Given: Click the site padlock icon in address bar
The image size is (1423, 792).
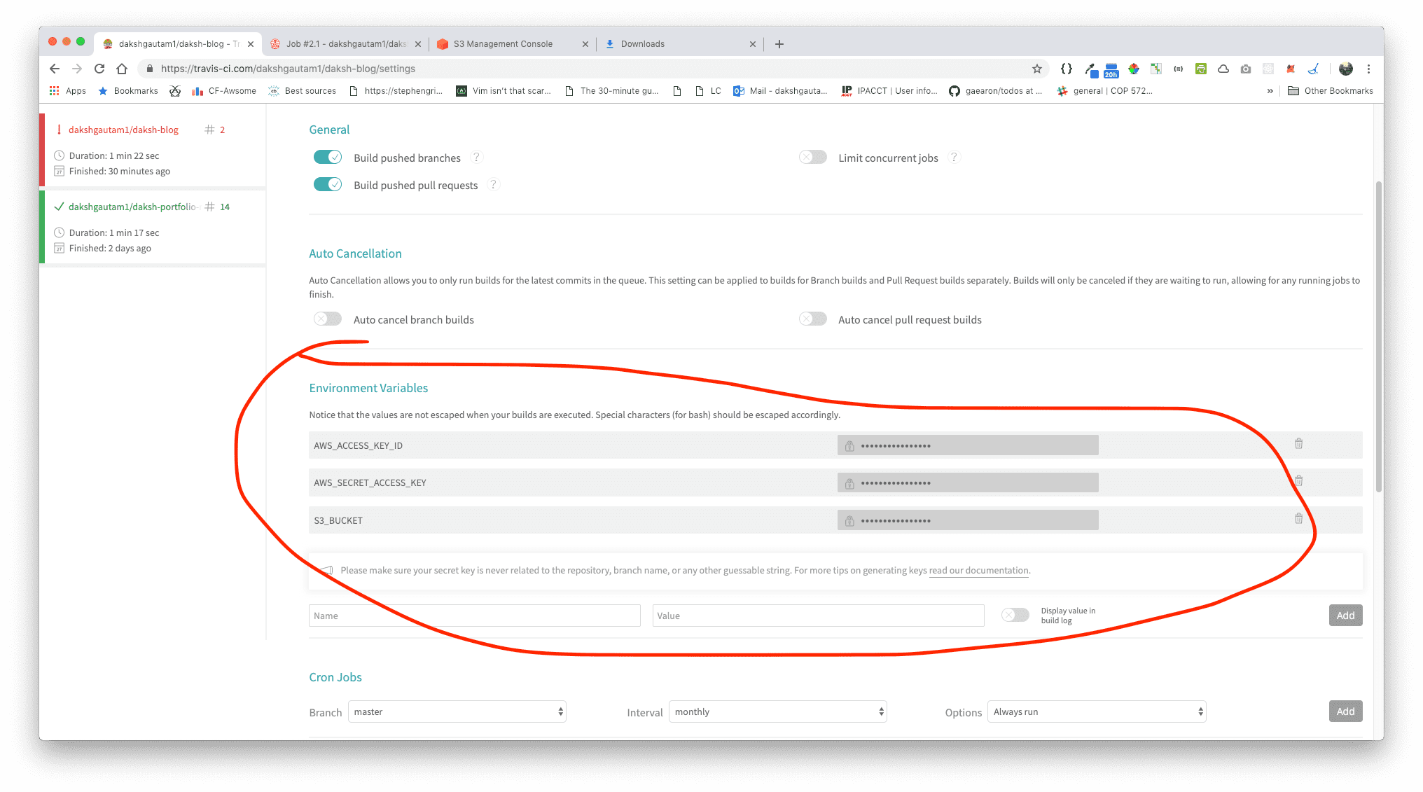Looking at the screenshot, I should (x=149, y=69).
